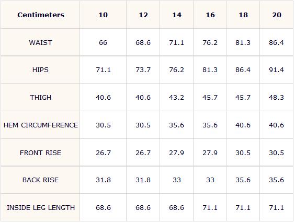This screenshot has height=223, width=295.
Task: Select the size 14 column header
Action: tap(177, 15)
